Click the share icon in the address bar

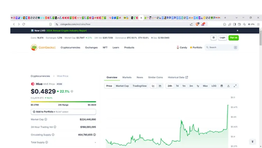click(x=191, y=24)
